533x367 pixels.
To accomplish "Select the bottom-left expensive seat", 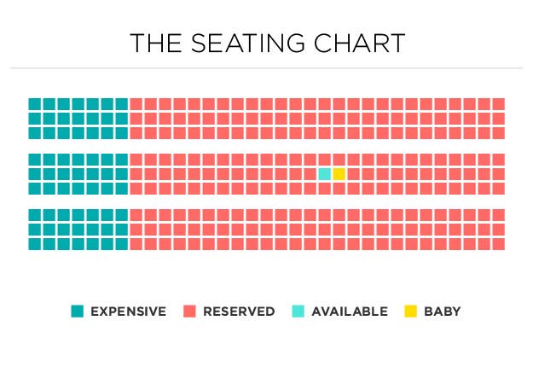I will click(x=35, y=244).
